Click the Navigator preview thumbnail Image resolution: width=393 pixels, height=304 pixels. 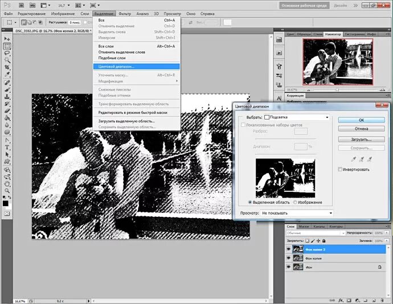click(338, 62)
